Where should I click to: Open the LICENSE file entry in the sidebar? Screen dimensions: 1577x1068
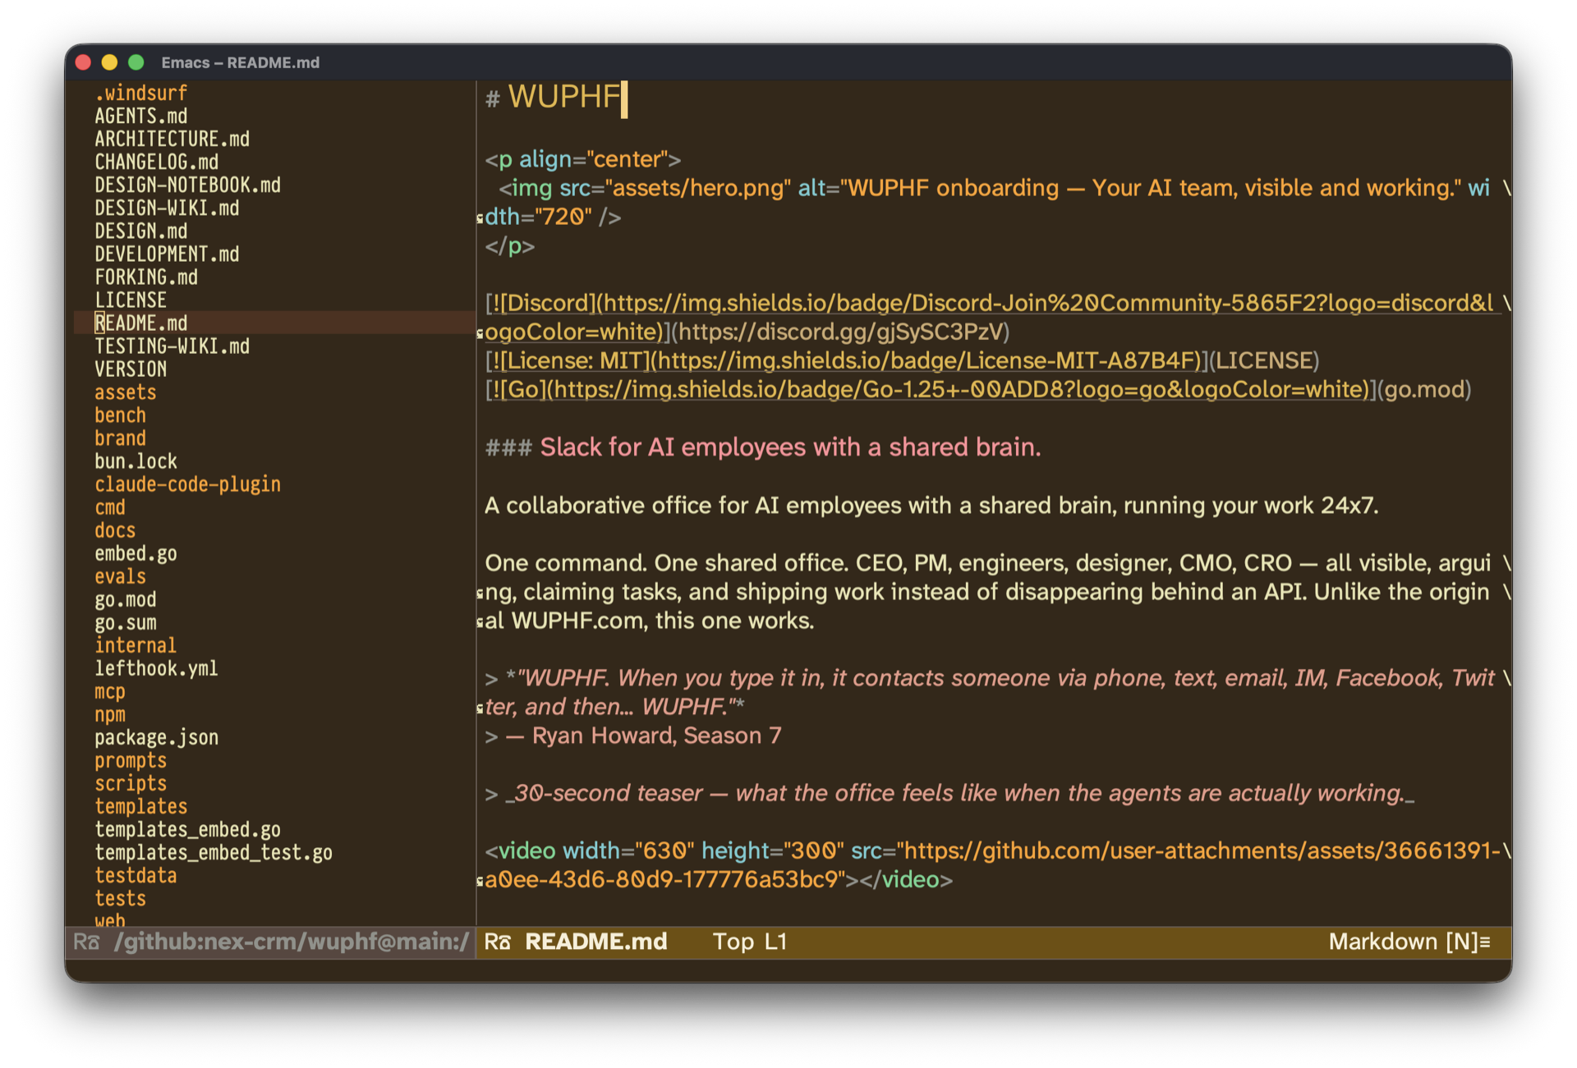click(x=131, y=300)
